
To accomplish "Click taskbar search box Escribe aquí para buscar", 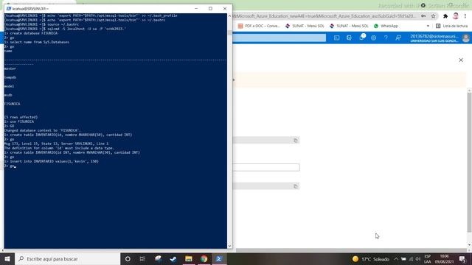I will [67, 258].
